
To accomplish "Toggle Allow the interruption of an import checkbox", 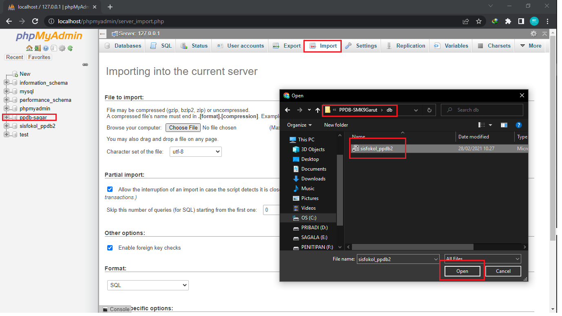I will (x=110, y=189).
